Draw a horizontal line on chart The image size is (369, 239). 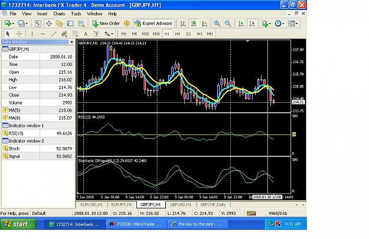pos(43,34)
